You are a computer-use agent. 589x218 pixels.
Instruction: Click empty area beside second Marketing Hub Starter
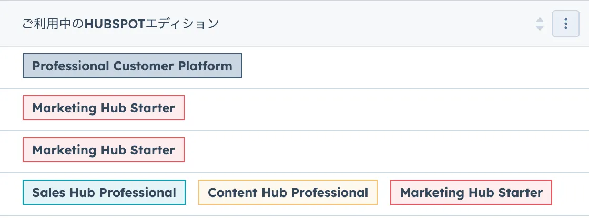pos(368,151)
